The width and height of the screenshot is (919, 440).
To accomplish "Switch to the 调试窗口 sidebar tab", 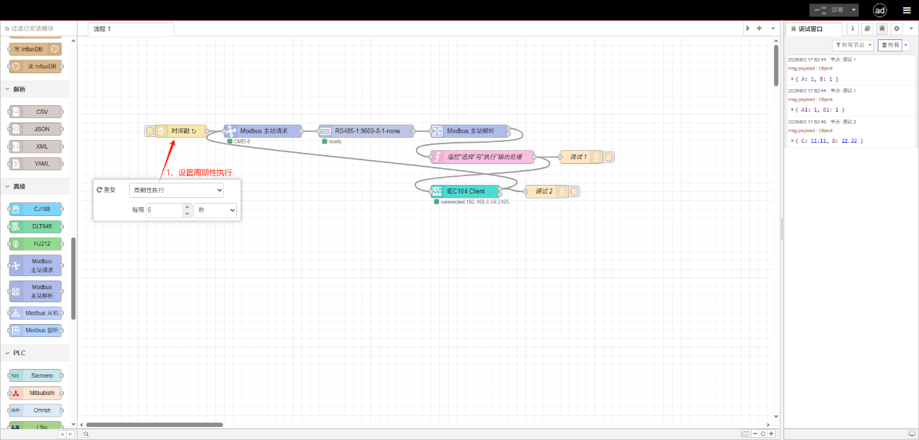I will [813, 29].
